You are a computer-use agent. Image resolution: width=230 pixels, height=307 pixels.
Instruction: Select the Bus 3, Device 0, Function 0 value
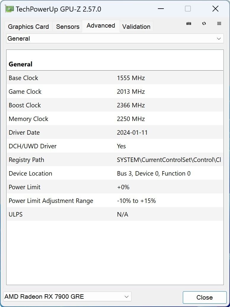154,174
